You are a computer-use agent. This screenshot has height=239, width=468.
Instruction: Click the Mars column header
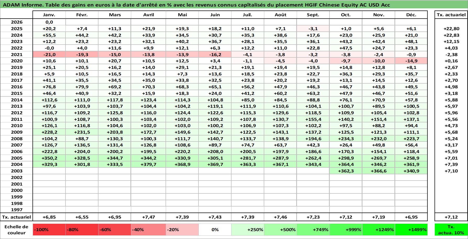coord(115,15)
